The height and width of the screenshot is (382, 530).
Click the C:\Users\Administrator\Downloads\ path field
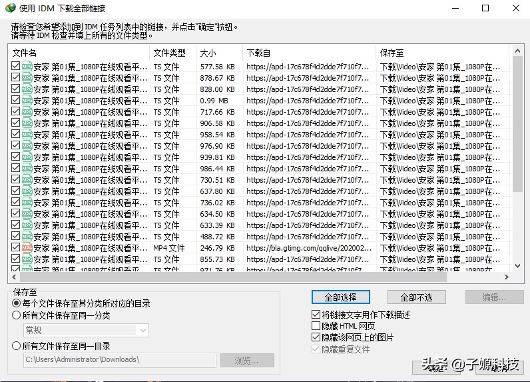(x=120, y=360)
